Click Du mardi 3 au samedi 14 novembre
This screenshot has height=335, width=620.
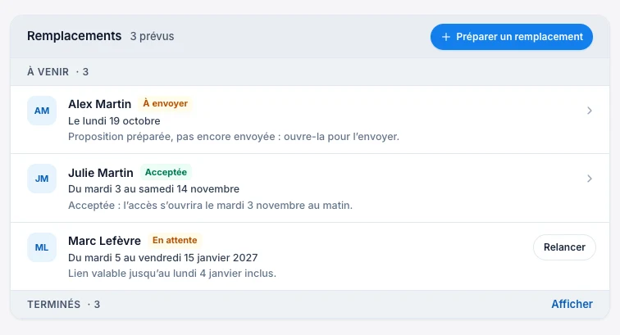(154, 189)
